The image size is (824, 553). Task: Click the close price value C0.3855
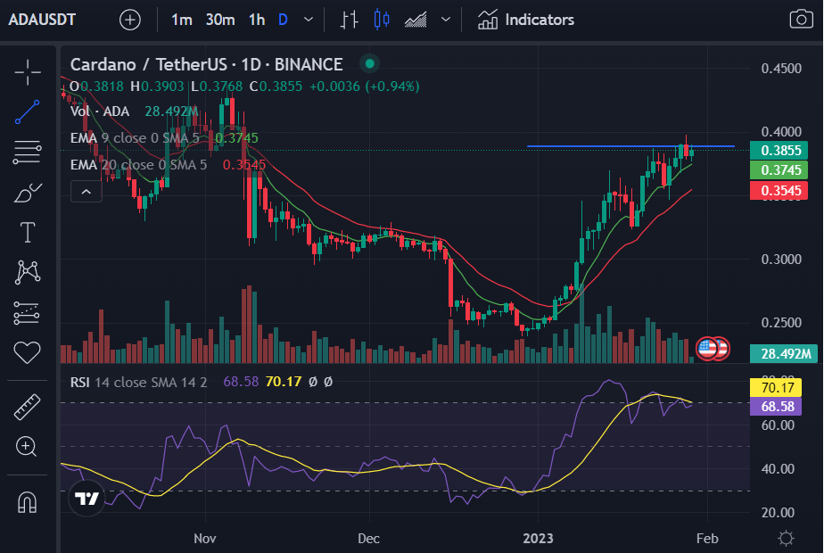click(x=276, y=87)
